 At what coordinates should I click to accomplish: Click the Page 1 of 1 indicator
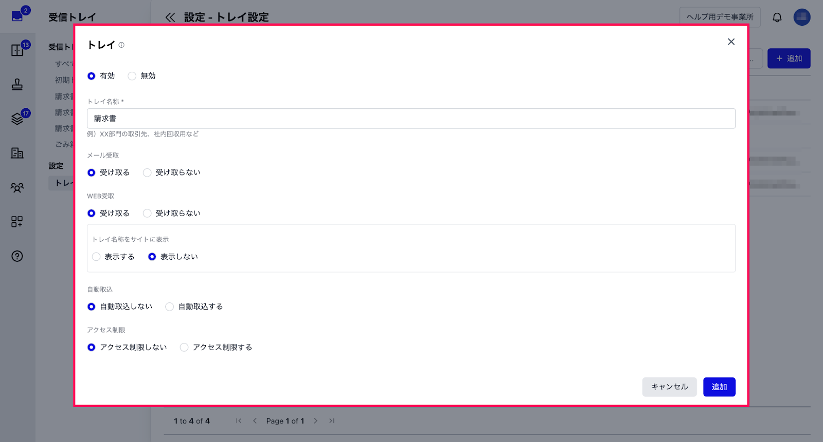(285, 421)
